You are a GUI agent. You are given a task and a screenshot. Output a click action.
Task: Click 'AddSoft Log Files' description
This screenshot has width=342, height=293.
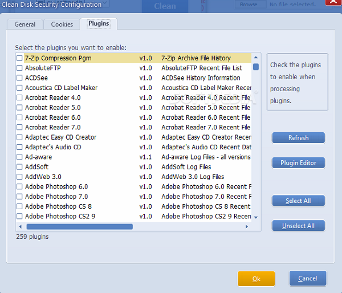point(186,167)
